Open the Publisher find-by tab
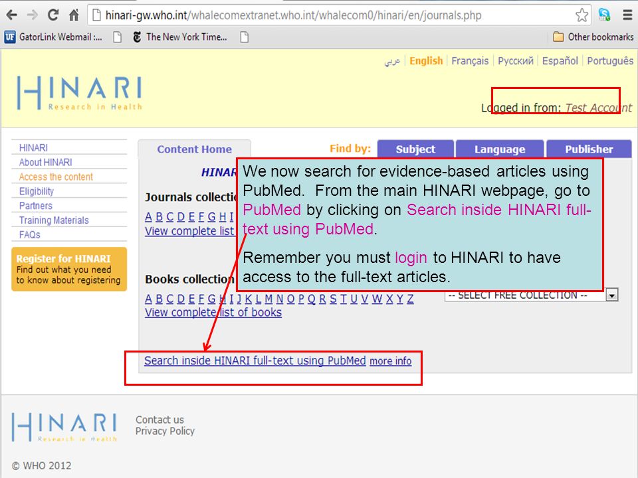 click(589, 149)
